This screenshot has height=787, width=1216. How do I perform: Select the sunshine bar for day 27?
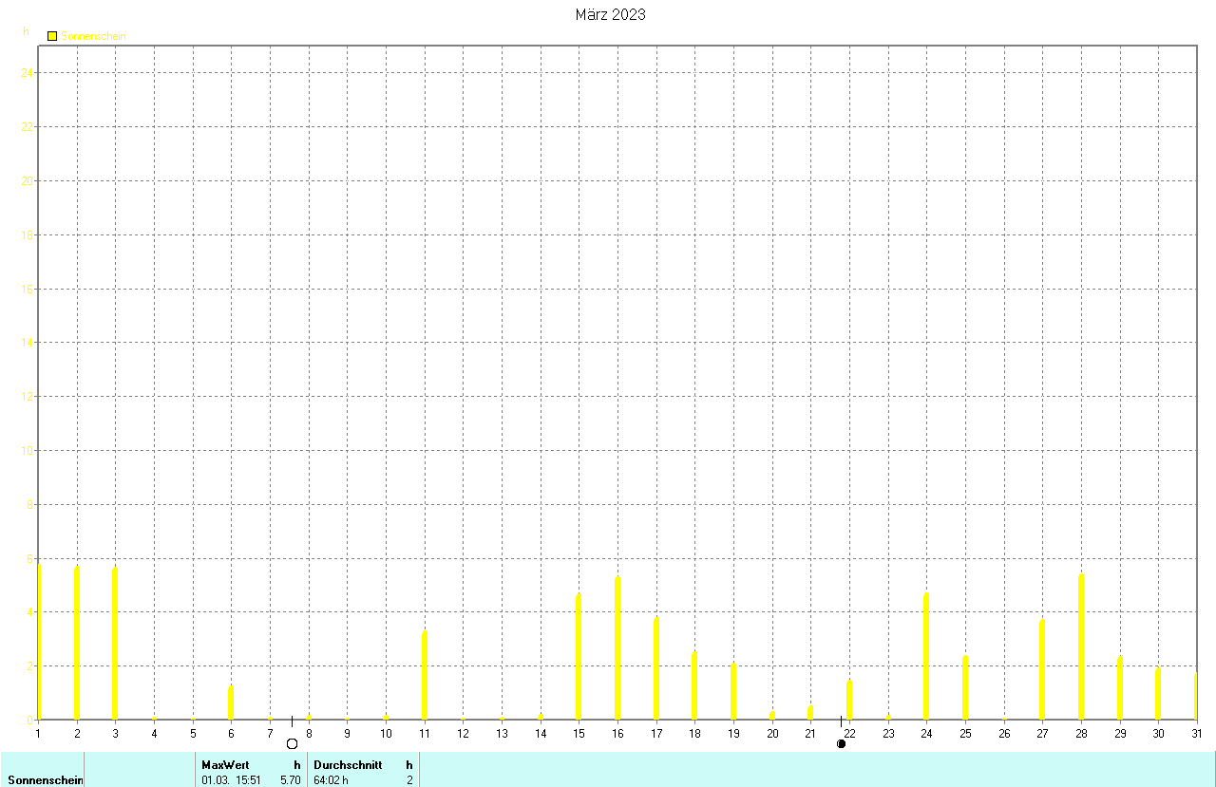coord(1042,669)
